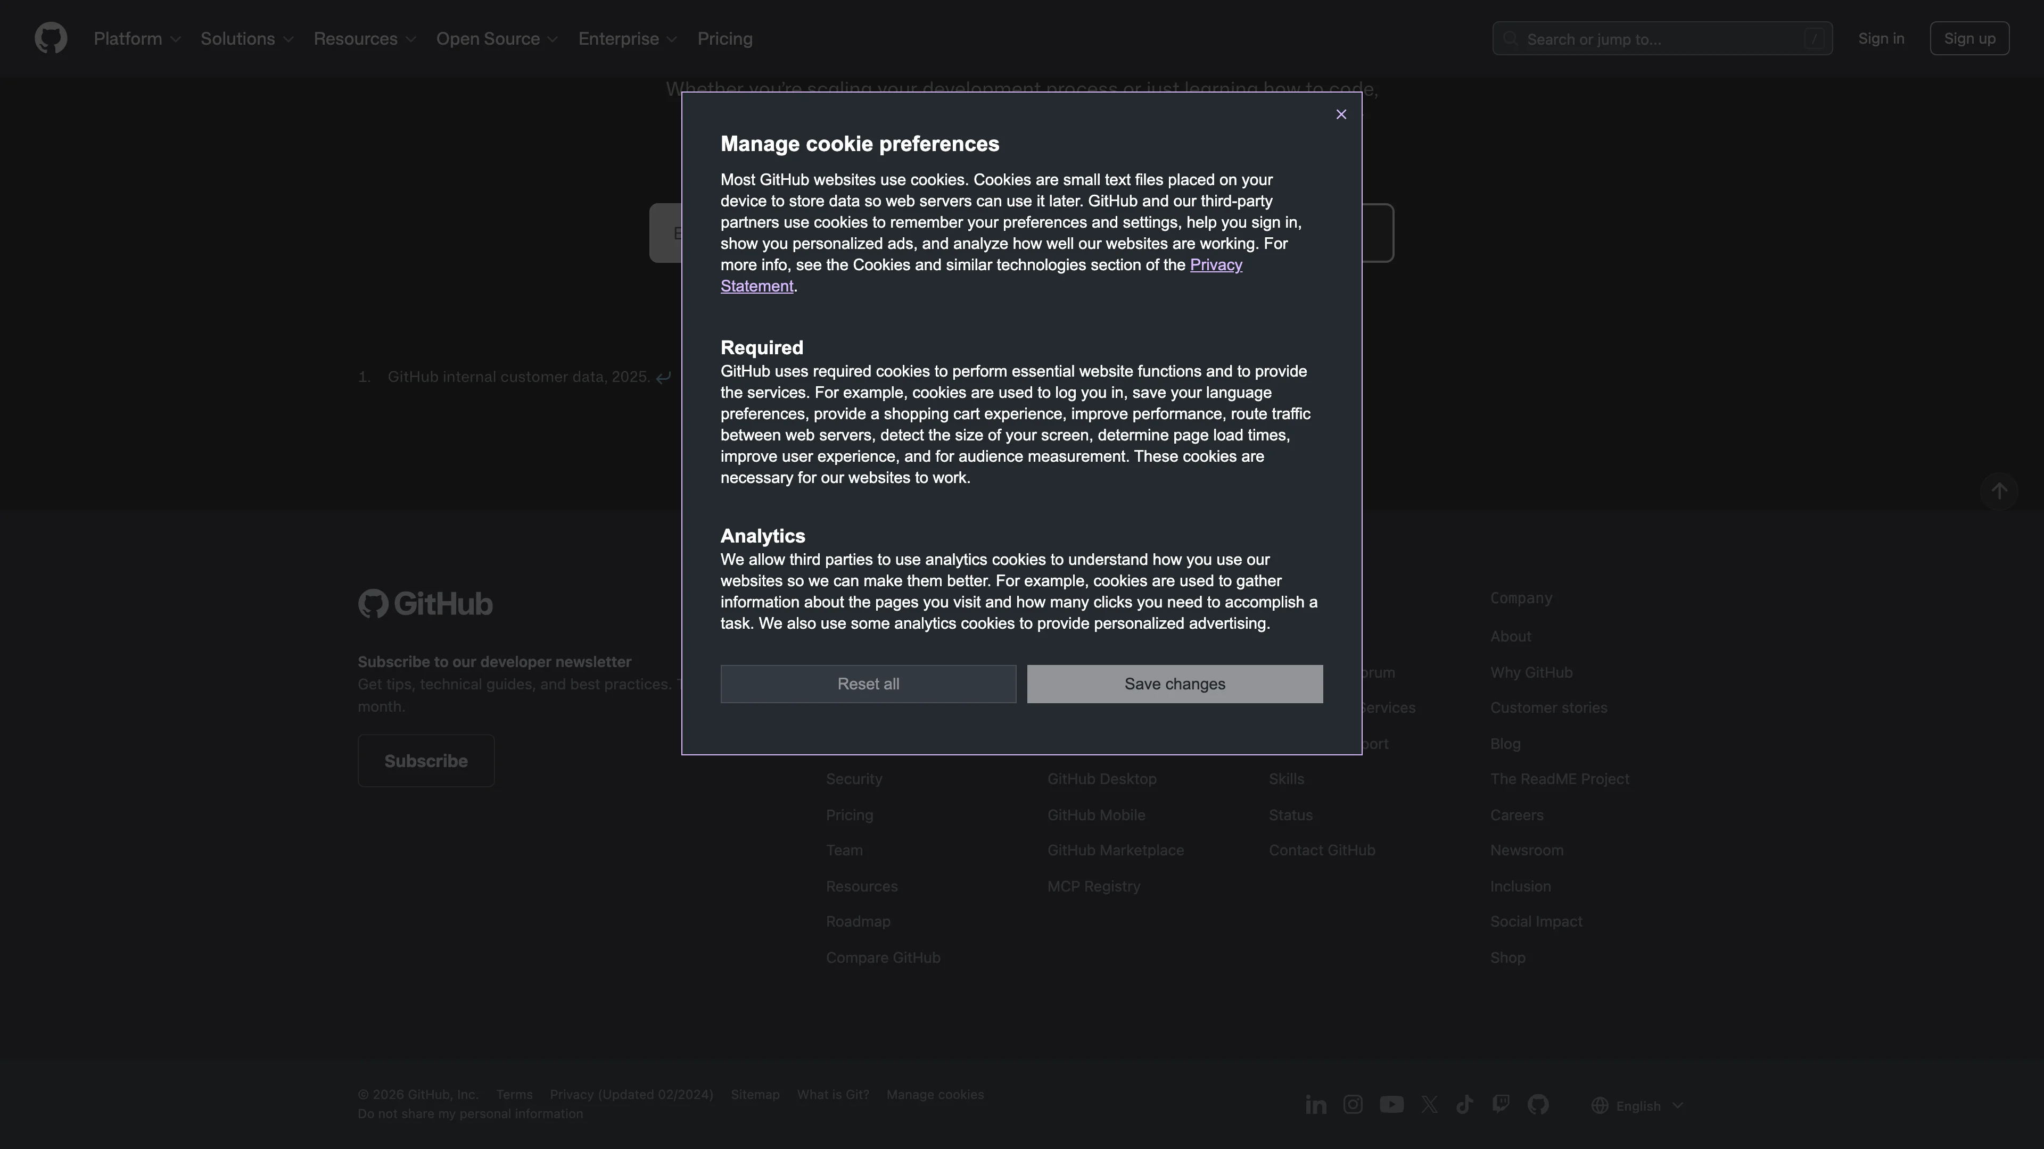The image size is (2044, 1149).
Task: Open the Blog footer link
Action: [1505, 744]
